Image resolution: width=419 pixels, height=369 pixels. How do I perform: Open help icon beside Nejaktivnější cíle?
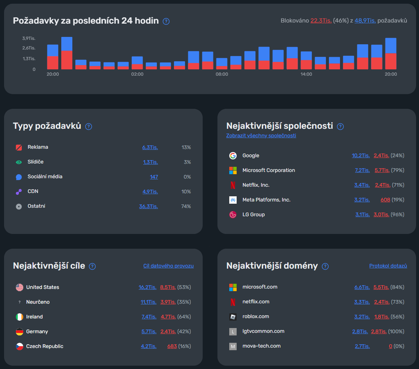(92, 266)
